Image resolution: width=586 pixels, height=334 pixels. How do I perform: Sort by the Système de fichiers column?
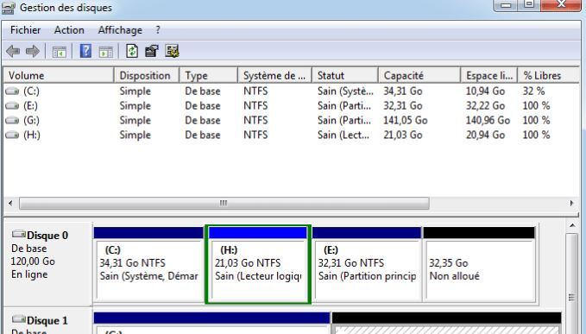tap(274, 75)
